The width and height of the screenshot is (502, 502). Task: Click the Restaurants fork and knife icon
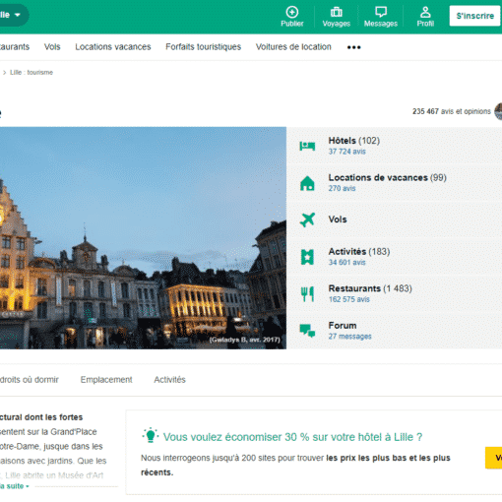point(307,294)
